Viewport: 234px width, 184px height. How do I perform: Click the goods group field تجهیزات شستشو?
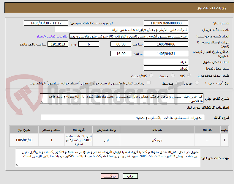coord(123,117)
